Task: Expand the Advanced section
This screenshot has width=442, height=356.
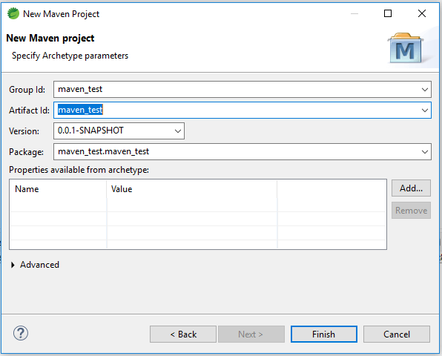Action: [13, 265]
